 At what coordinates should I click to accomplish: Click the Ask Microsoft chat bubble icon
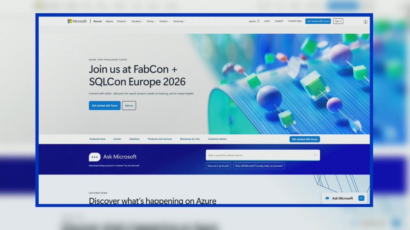tap(95, 157)
